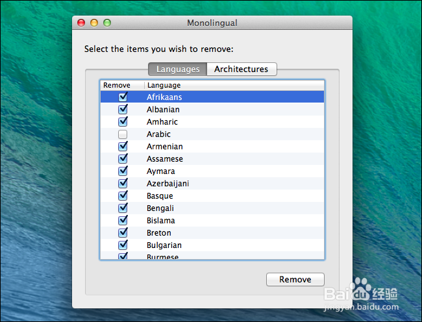Select the Bulgarian language name
Image resolution: width=422 pixels, height=322 pixels.
(164, 245)
